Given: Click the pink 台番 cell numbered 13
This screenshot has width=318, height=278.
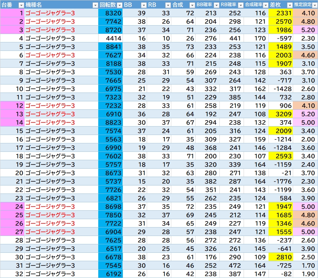Looking at the screenshot, I should 12,114.
